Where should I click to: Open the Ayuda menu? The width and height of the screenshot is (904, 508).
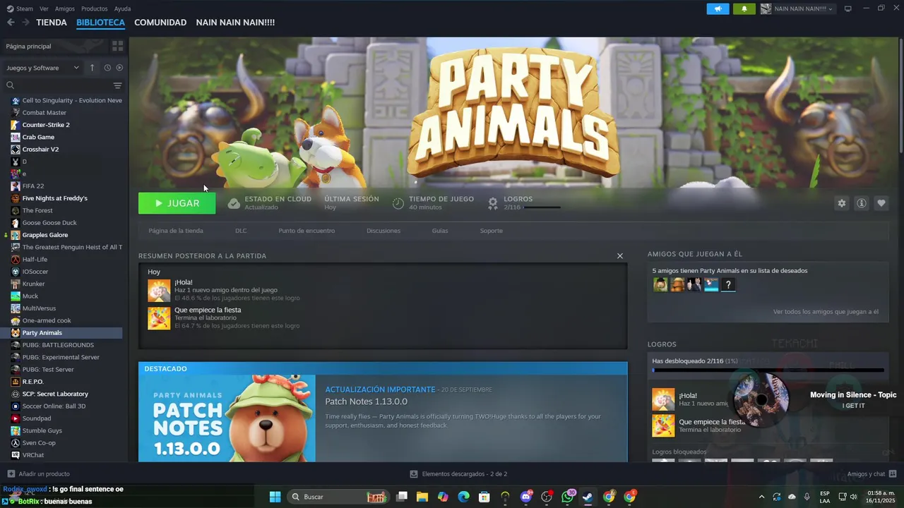coord(122,8)
